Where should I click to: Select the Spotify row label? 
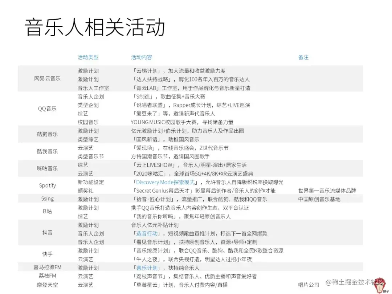(x=47, y=185)
